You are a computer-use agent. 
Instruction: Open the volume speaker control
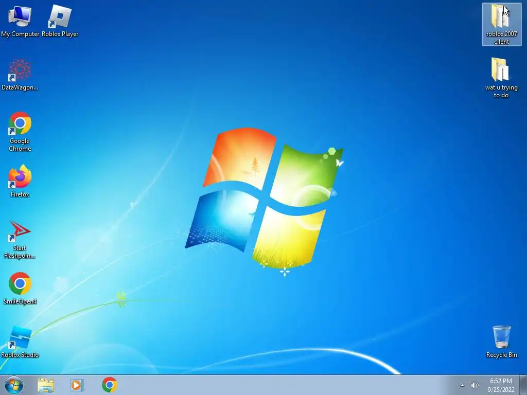[475, 385]
